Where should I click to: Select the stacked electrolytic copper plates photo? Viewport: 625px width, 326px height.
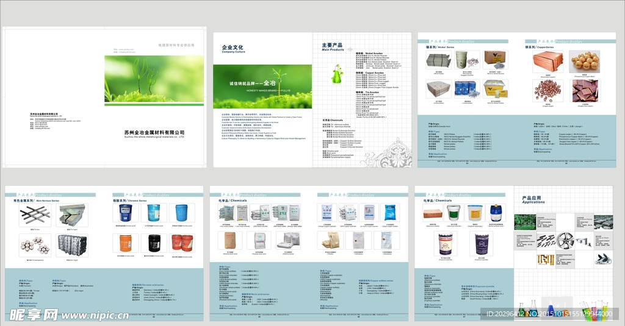(x=548, y=62)
